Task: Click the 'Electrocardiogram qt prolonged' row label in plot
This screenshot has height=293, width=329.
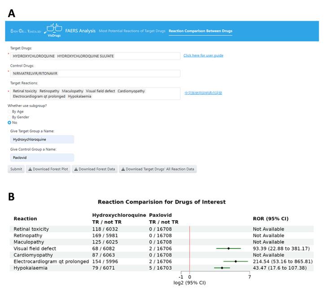Action: click(x=51, y=262)
